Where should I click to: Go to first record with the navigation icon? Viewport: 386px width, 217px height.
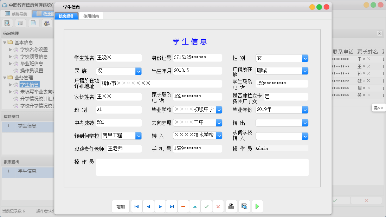(136, 206)
